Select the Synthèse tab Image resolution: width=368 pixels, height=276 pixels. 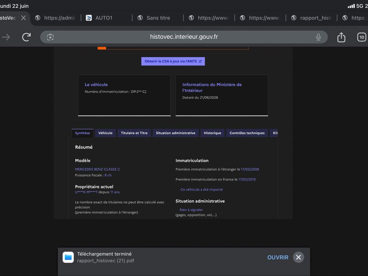pos(82,133)
